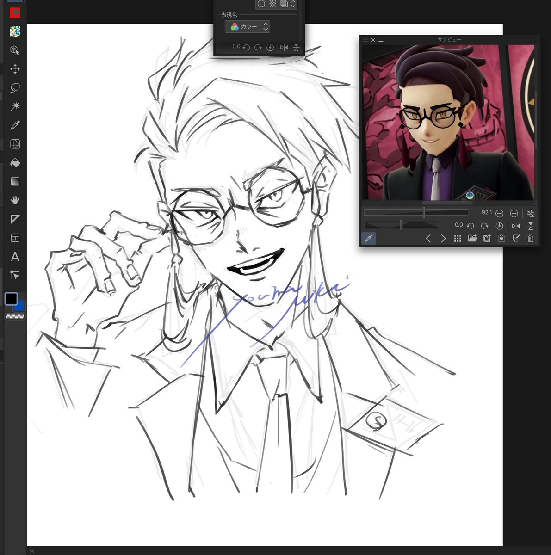Select the Auto select magic wand tool
Viewport: 551px width, 555px height.
pos(15,106)
